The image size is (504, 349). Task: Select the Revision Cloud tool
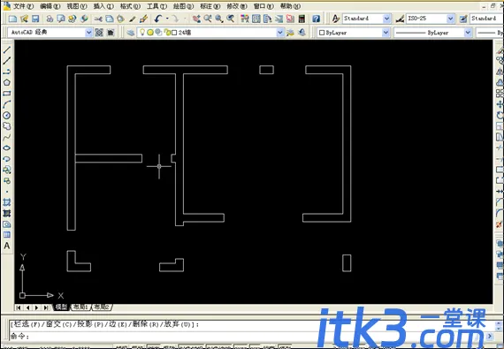click(7, 126)
